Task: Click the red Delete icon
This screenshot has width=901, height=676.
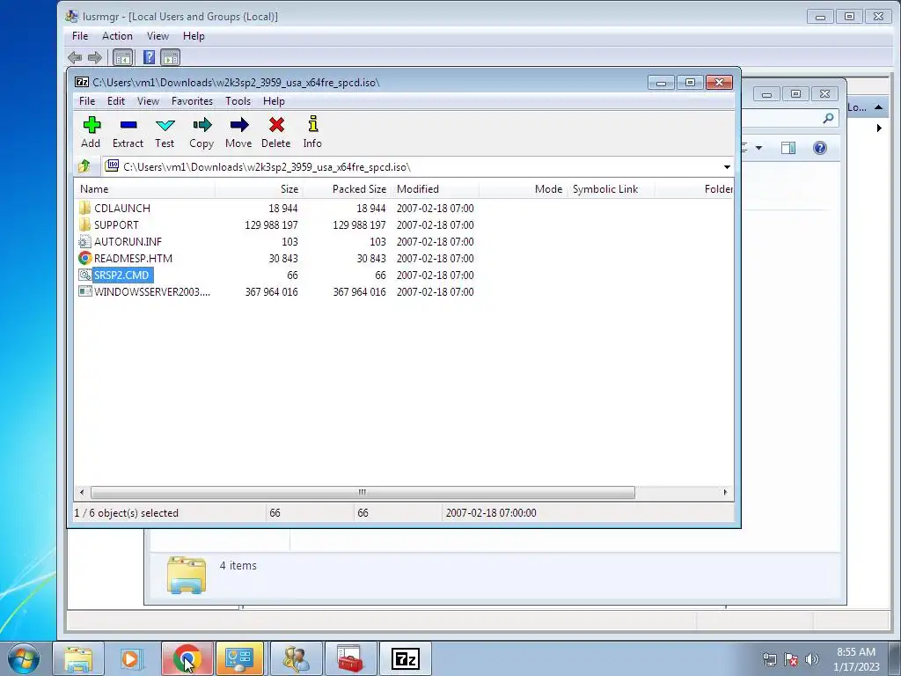Action: click(276, 125)
